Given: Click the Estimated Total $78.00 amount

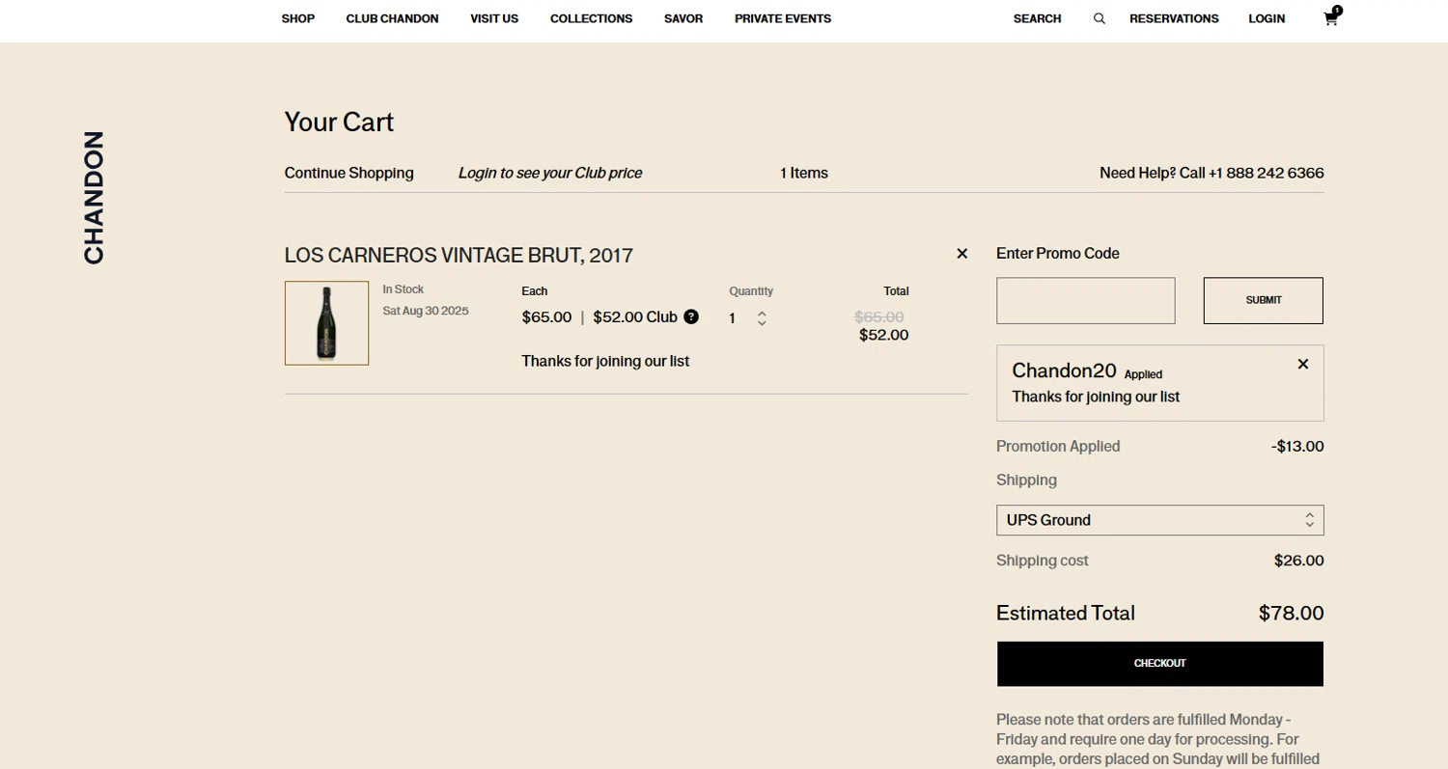Looking at the screenshot, I should tap(1291, 613).
